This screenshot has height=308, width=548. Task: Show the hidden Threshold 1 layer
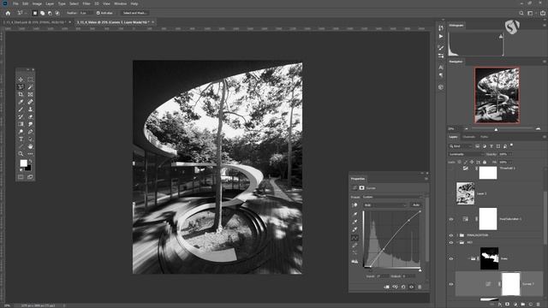click(x=451, y=169)
